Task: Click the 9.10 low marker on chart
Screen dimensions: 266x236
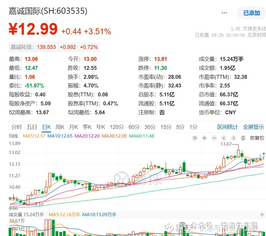Action: [x=39, y=204]
